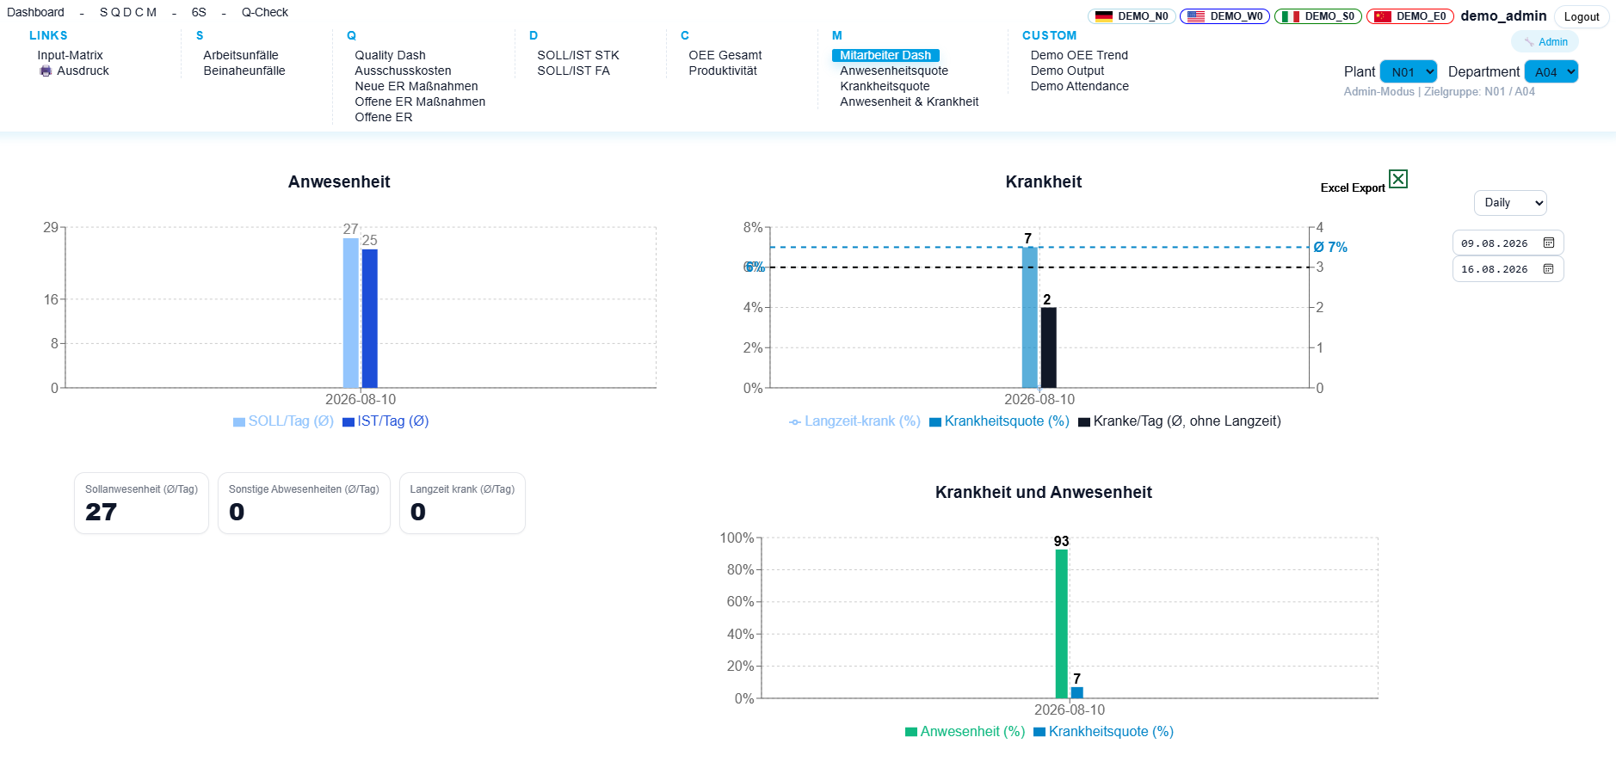Image resolution: width=1616 pixels, height=768 pixels.
Task: Open Quality Dash link
Action: (x=390, y=55)
